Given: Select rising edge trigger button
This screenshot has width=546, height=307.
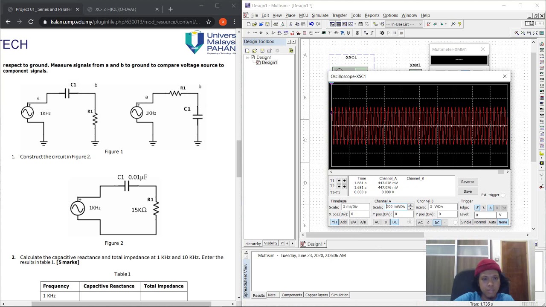Looking at the screenshot, I should pos(477,208).
